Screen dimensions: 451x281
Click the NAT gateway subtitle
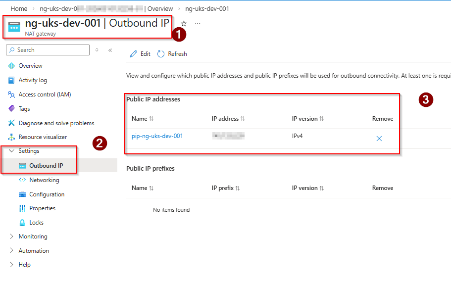[x=41, y=34]
